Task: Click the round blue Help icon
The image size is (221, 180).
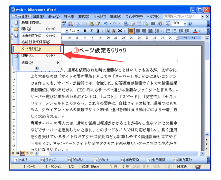Action: [x=190, y=24]
